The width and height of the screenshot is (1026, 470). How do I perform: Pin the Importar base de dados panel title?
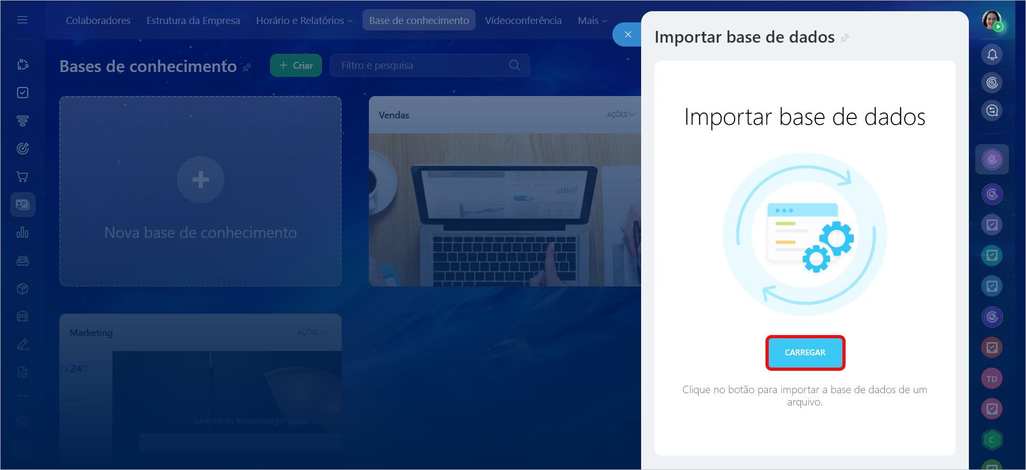point(845,38)
